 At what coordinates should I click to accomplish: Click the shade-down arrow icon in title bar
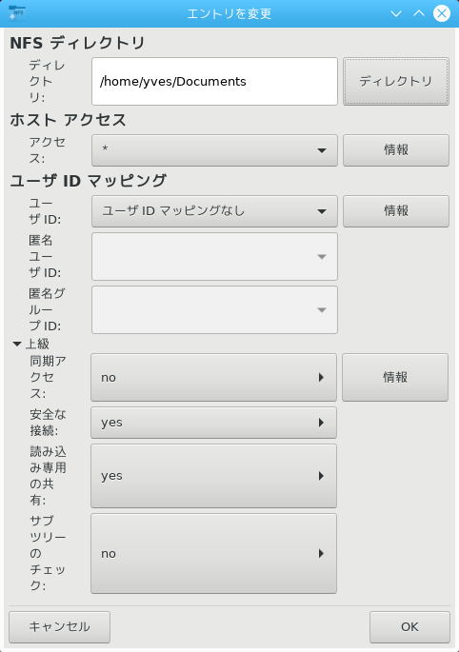396,13
